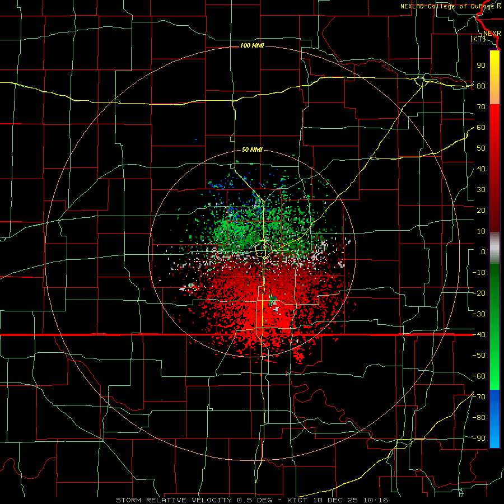This screenshot has height=504, width=504.
Task: Click the -90 scale label
Action: [x=479, y=438]
